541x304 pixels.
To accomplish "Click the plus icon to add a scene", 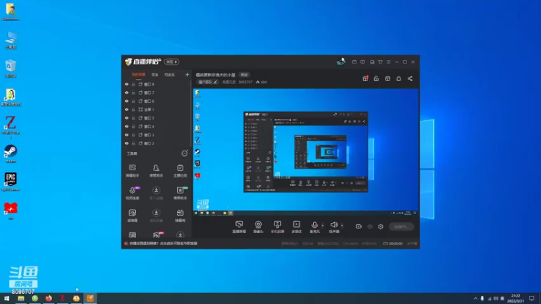I will pyautogui.click(x=187, y=74).
